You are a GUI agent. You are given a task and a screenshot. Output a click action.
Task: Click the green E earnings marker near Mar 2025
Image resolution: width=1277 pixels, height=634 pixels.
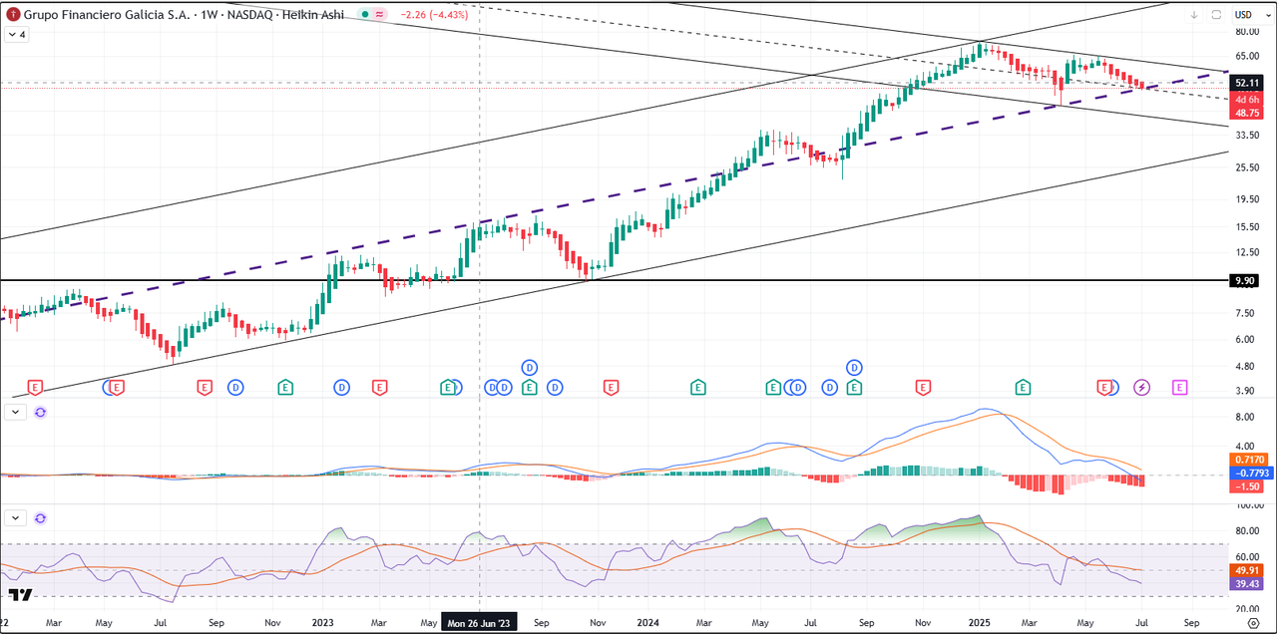(1023, 387)
